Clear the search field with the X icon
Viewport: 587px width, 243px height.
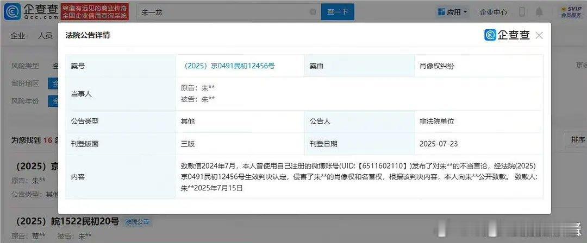[x=313, y=12]
